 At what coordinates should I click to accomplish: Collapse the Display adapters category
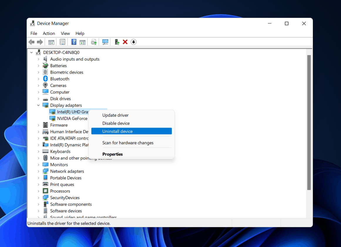click(x=38, y=105)
